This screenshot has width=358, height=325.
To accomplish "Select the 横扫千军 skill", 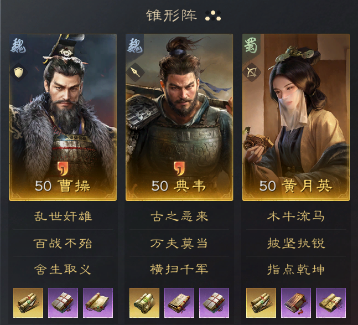I will click(179, 270).
